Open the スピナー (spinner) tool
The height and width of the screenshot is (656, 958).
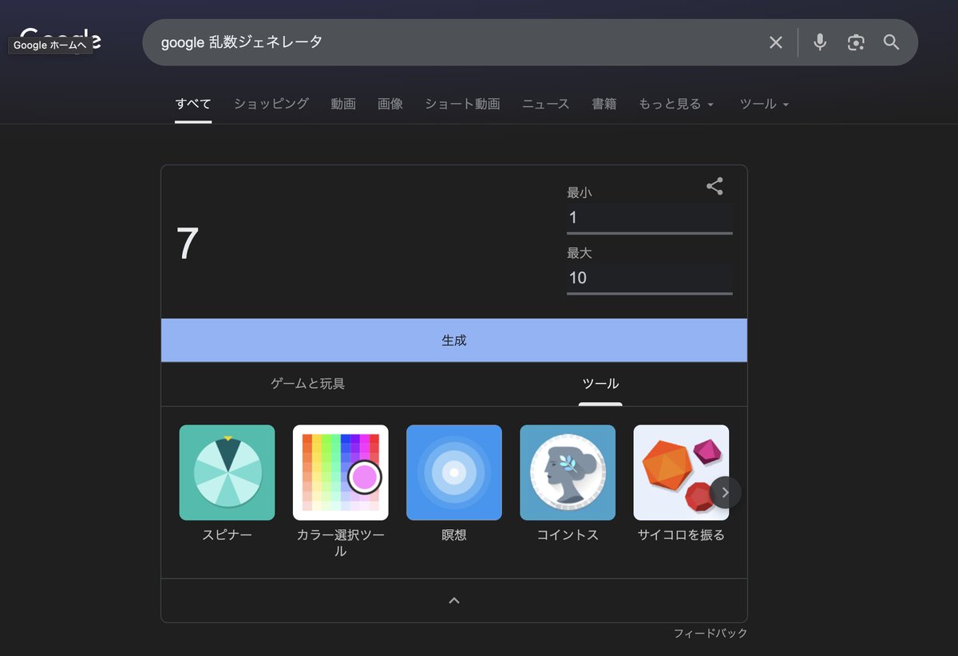(x=227, y=472)
